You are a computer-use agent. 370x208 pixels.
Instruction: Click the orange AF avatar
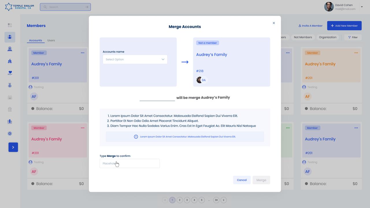tap(308, 96)
